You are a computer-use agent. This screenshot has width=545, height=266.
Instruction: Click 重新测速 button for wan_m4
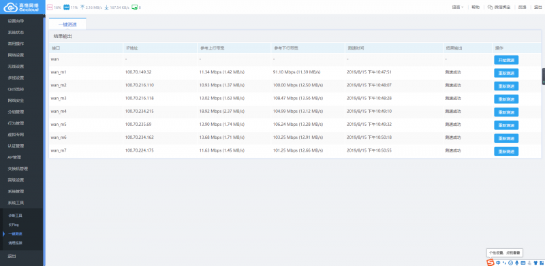[506, 112]
